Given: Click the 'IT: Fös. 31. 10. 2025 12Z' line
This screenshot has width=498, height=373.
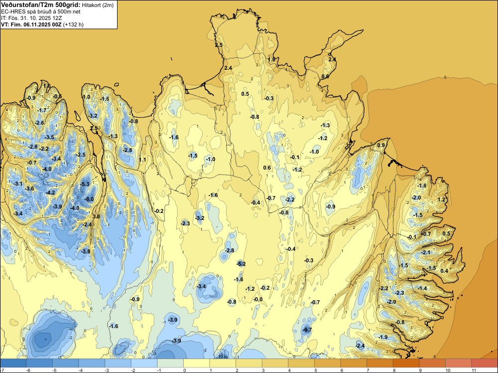Looking at the screenshot, I should click(x=31, y=18).
